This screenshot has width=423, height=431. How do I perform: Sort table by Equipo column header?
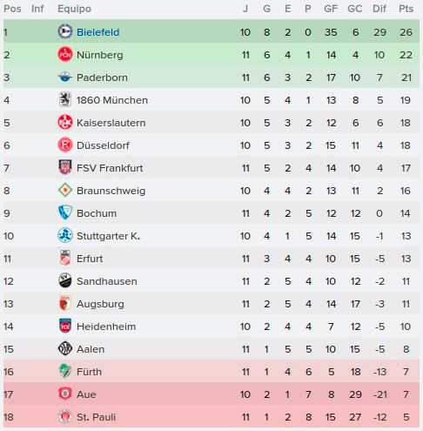point(74,9)
